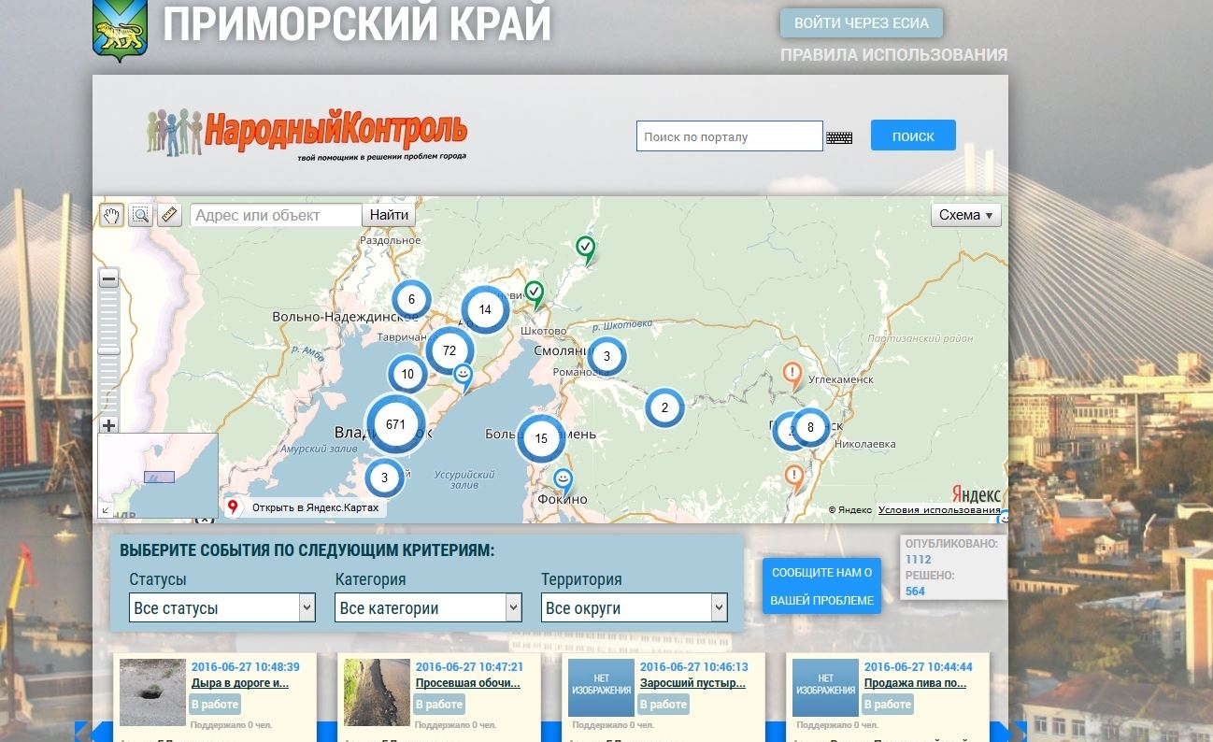The image size is (1213, 742).
Task: Click the smiley marker beside 72 cluster
Action: [x=463, y=377]
